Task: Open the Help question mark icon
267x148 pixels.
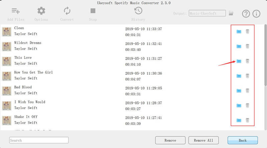Action: tap(246, 14)
